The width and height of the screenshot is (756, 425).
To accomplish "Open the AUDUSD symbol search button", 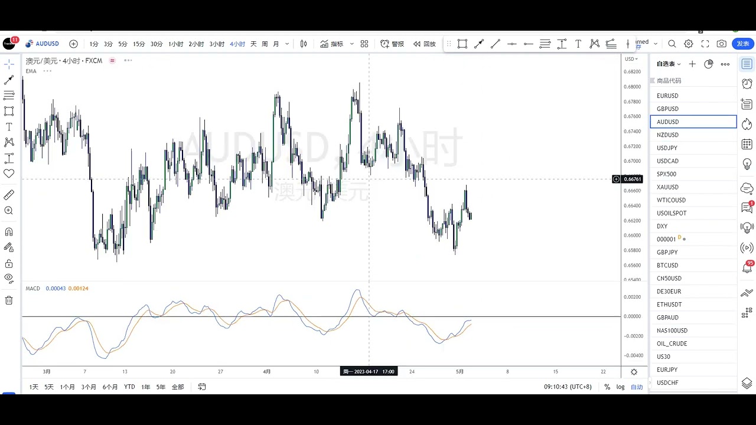I will tap(42, 44).
